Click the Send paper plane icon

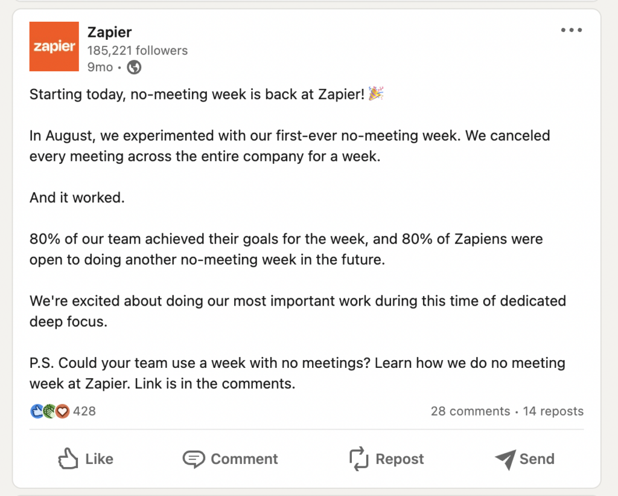point(505,459)
